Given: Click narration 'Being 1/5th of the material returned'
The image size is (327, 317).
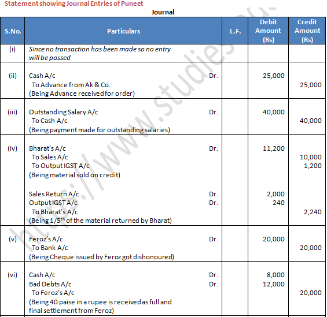Looking at the screenshot, I should coord(100,221).
